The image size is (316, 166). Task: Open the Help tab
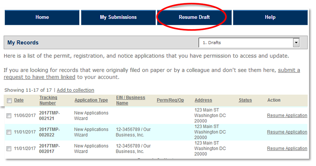pyautogui.click(x=270, y=17)
